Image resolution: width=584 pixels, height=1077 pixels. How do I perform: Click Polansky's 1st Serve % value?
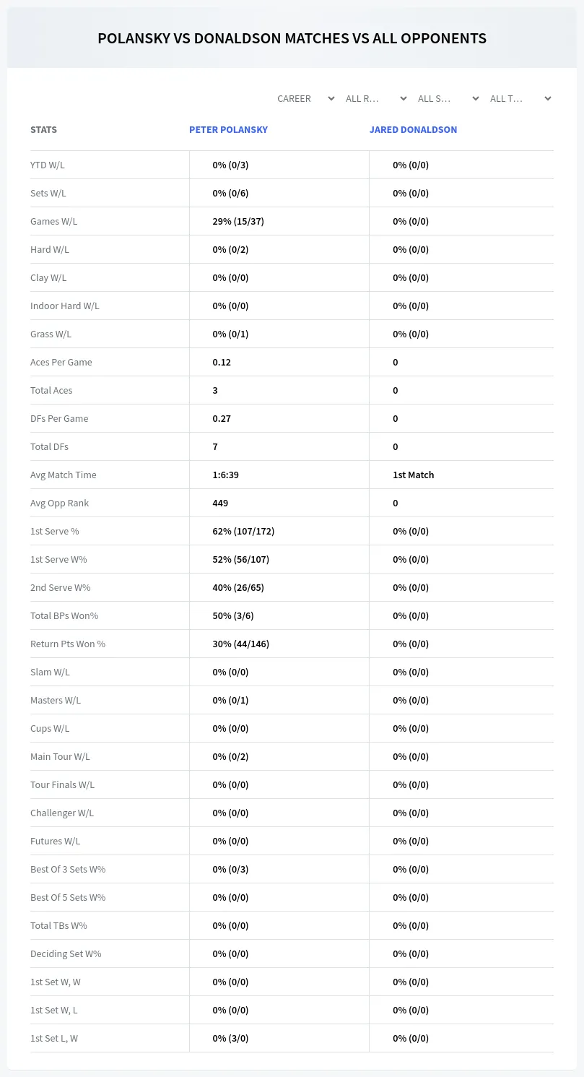tap(243, 531)
